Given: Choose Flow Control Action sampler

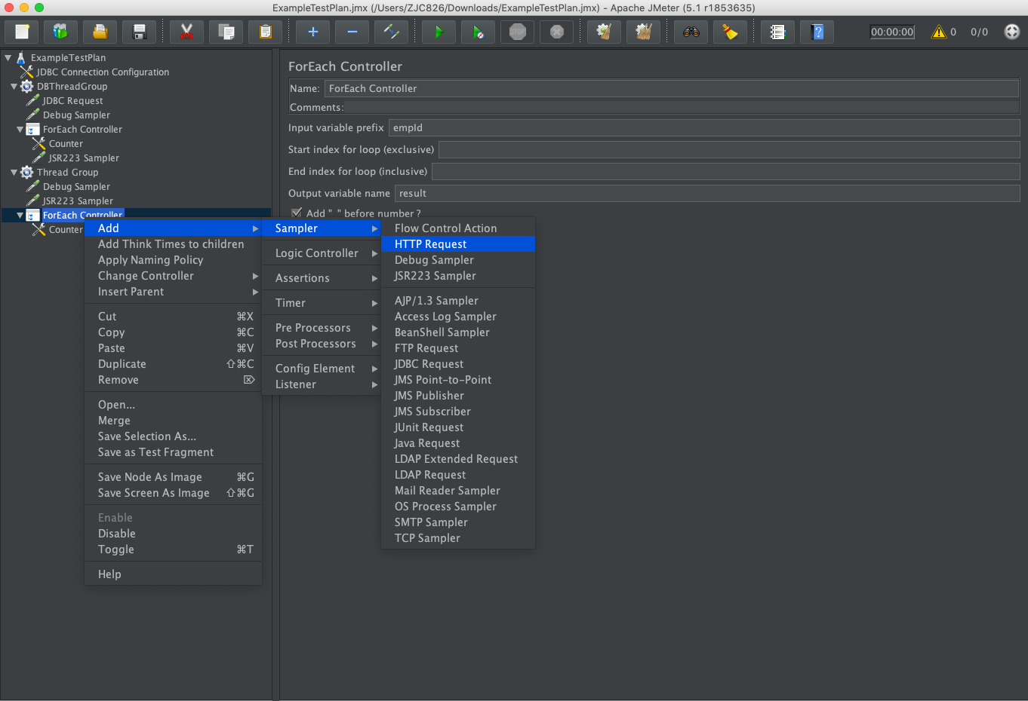Looking at the screenshot, I should tap(458, 228).
